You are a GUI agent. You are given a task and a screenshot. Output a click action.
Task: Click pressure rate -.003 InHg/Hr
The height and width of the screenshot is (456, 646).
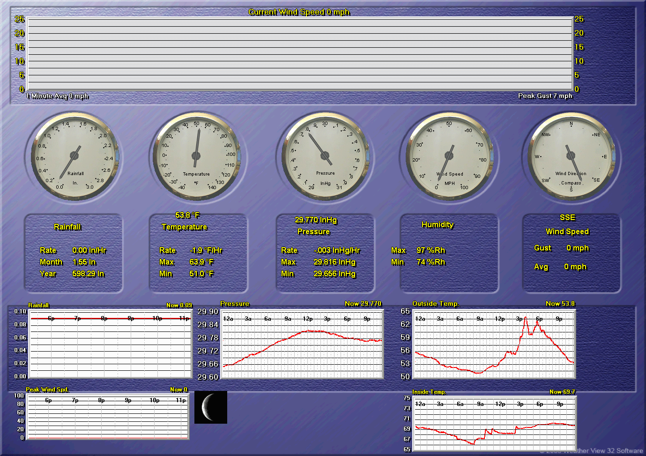(x=337, y=250)
